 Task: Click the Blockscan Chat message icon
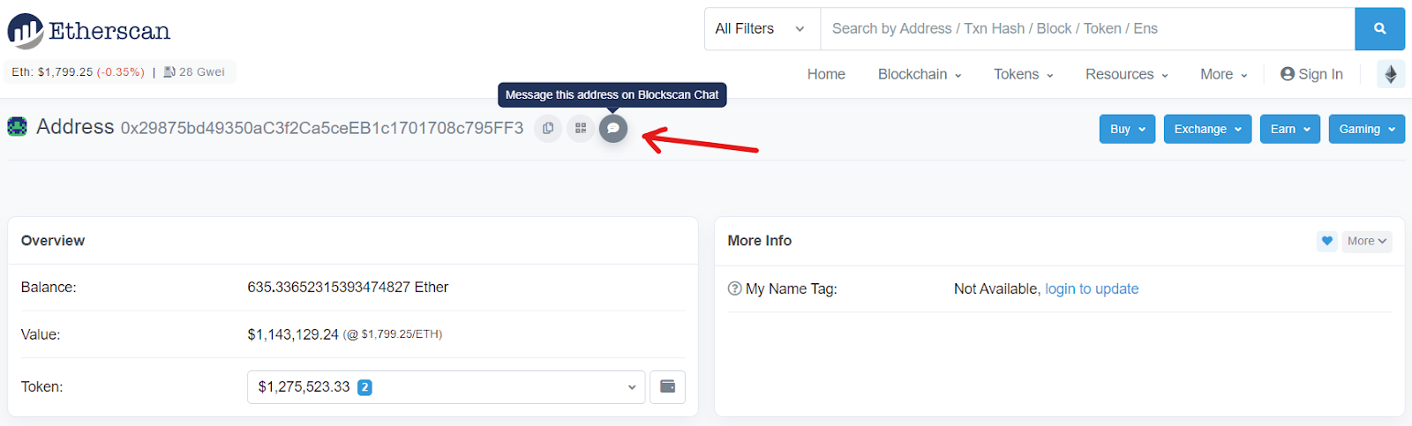[x=613, y=129]
